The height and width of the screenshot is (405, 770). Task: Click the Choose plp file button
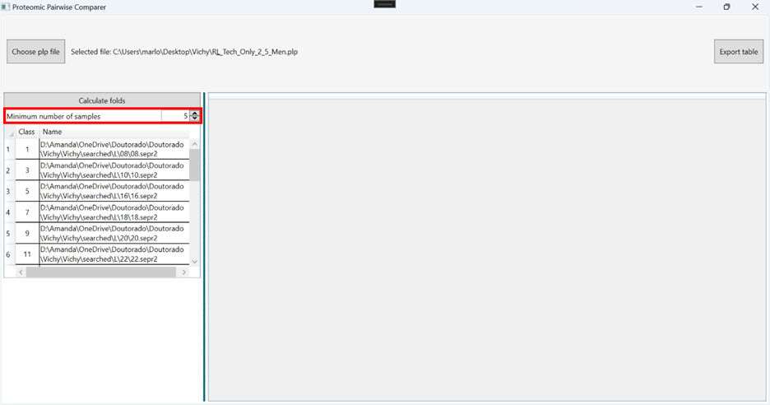coord(36,52)
